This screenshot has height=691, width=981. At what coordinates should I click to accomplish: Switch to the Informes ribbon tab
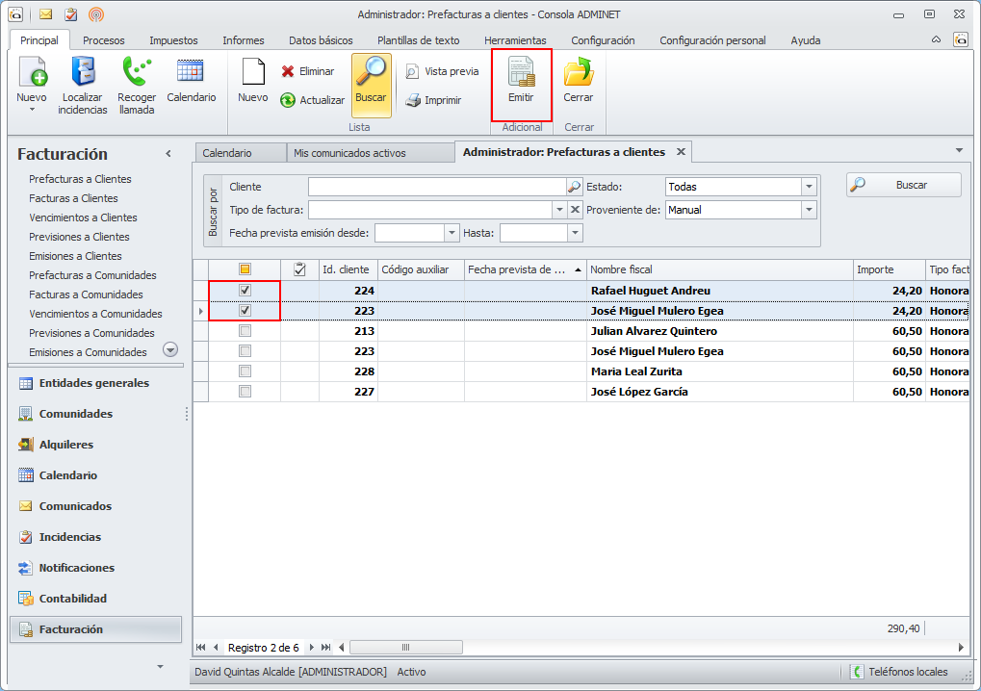[x=243, y=40]
